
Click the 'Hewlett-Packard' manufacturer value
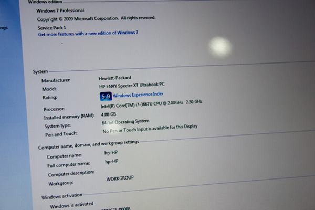[114, 78]
